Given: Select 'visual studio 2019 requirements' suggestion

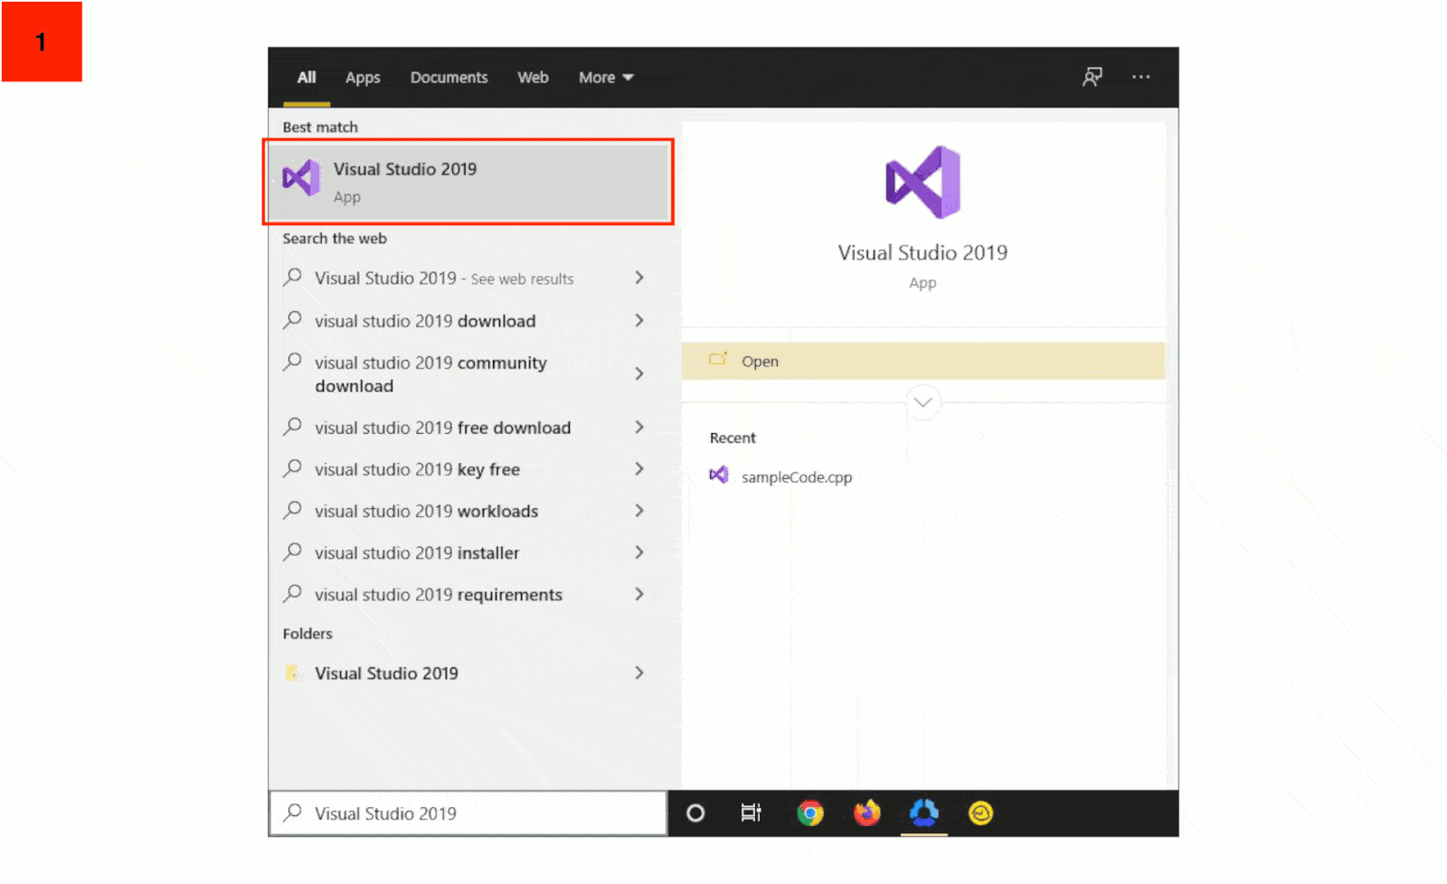Looking at the screenshot, I should point(439,595).
